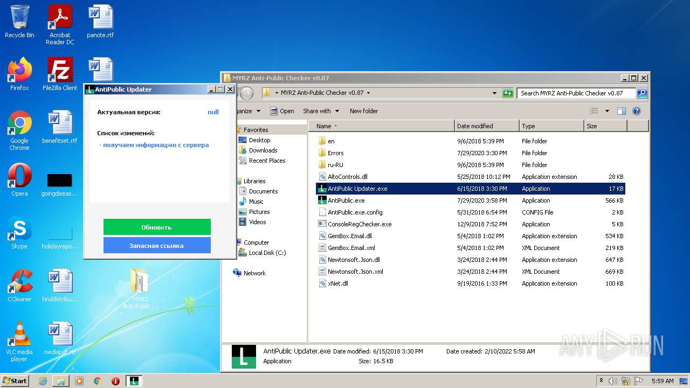Click media player taskbar icon
690x388 pixels.
tap(79, 381)
